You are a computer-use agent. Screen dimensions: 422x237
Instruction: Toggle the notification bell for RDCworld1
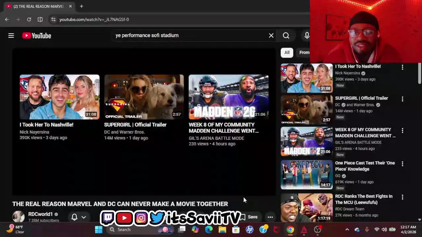click(75, 217)
